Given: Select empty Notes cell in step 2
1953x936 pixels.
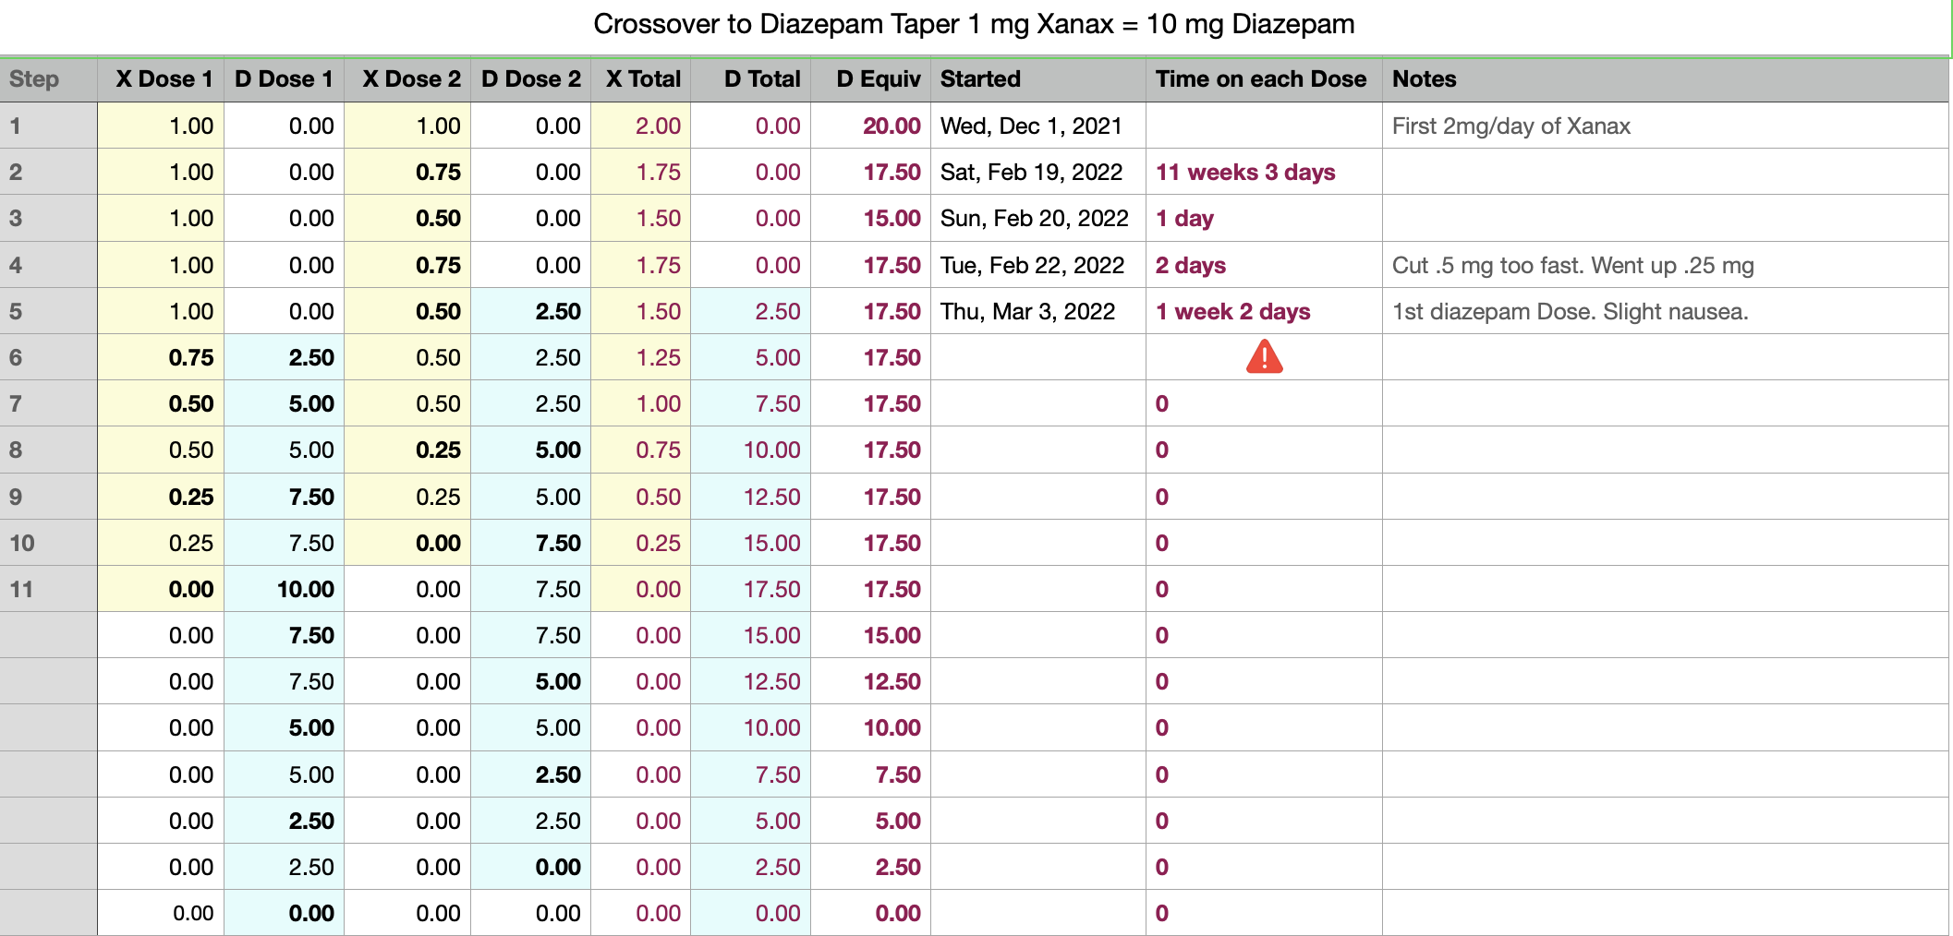Looking at the screenshot, I should click(1666, 172).
